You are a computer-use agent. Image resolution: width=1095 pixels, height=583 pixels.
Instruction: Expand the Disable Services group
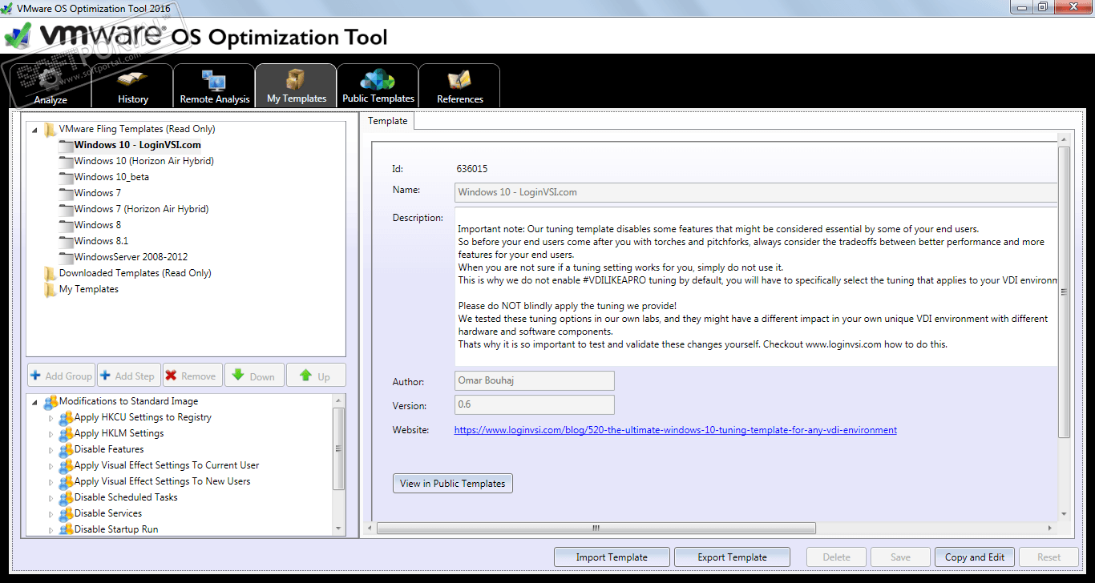coord(51,514)
